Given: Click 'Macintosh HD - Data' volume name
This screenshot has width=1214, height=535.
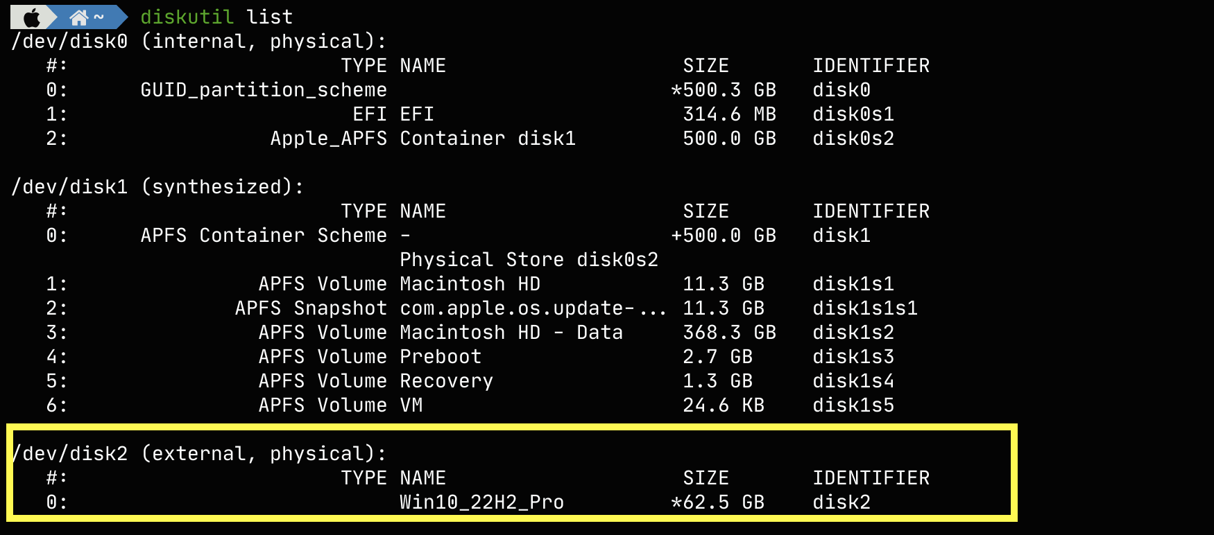Looking at the screenshot, I should point(511,333).
